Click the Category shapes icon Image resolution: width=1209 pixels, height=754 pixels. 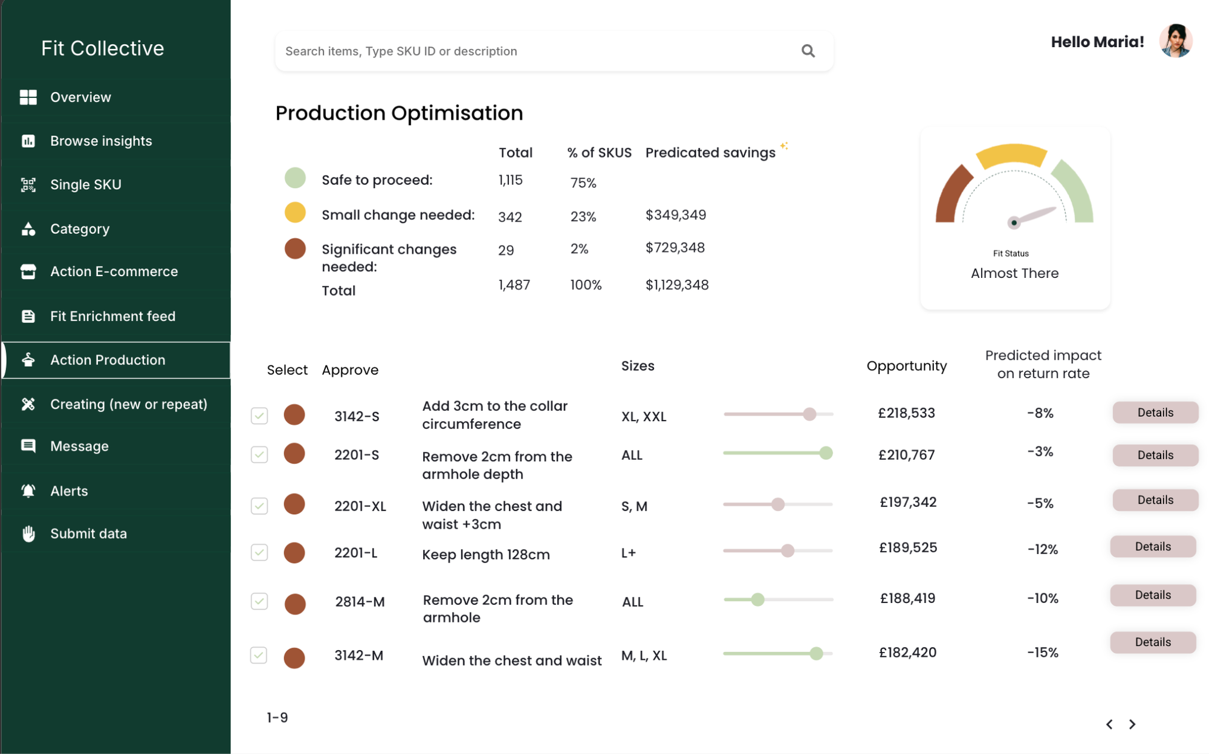28,229
